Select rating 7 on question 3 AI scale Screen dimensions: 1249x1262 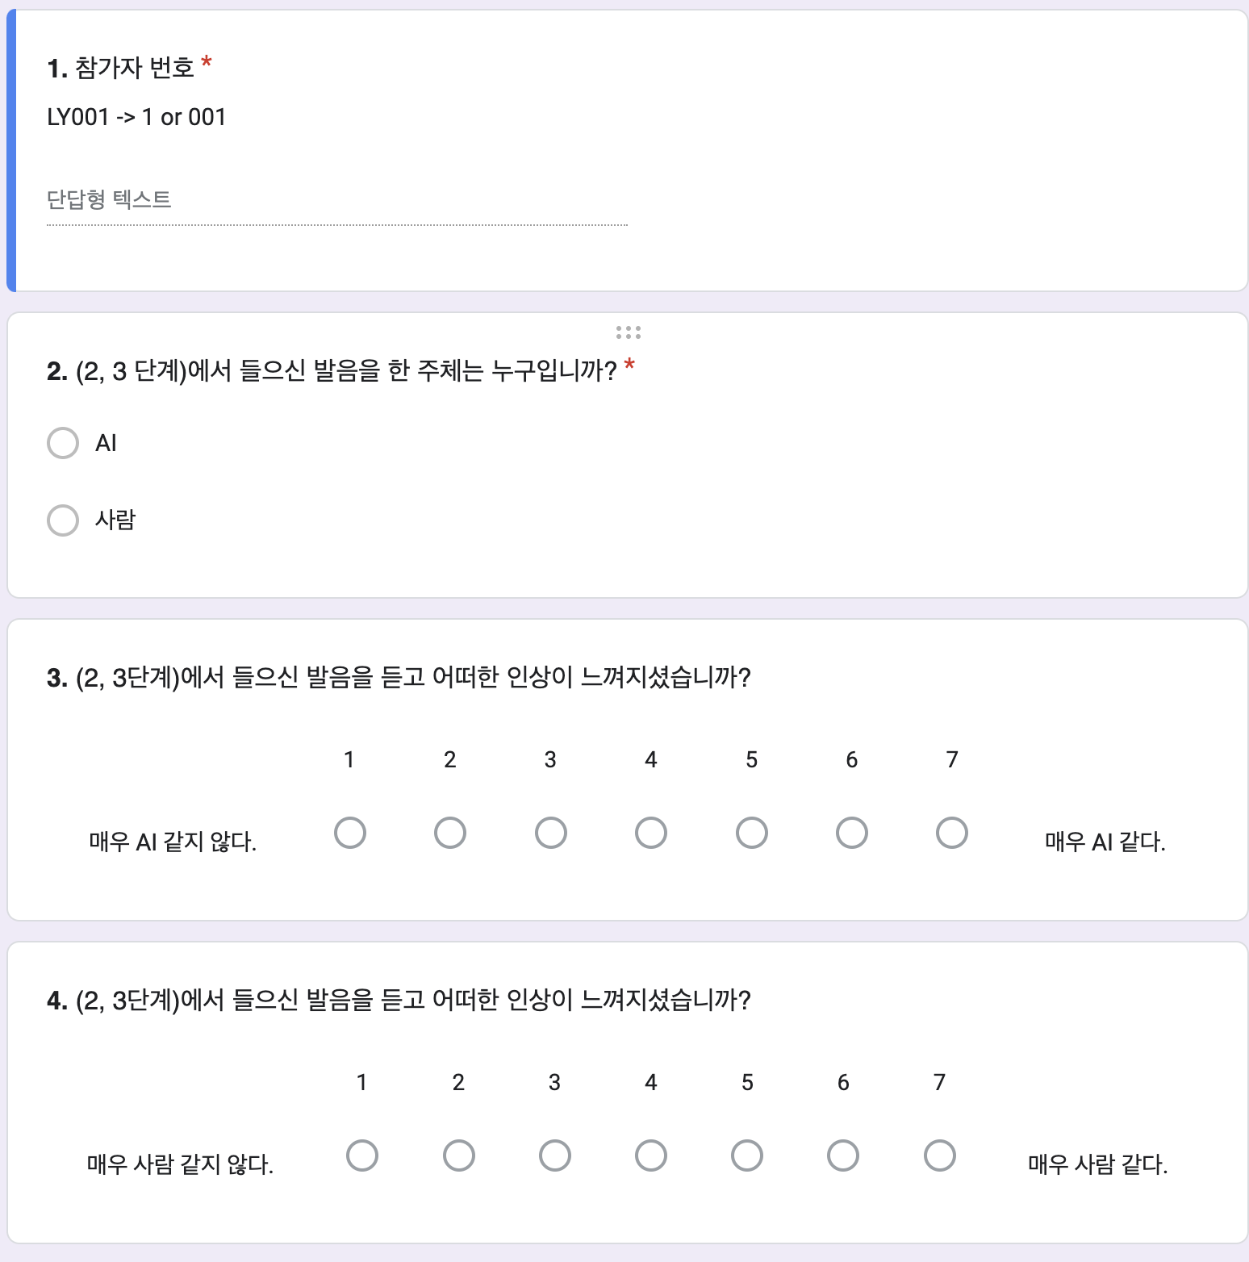(x=952, y=833)
